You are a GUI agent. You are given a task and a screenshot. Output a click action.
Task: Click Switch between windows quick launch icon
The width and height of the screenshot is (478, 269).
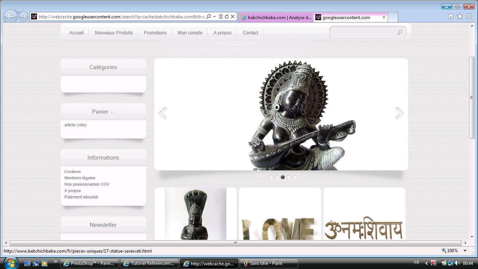36,263
